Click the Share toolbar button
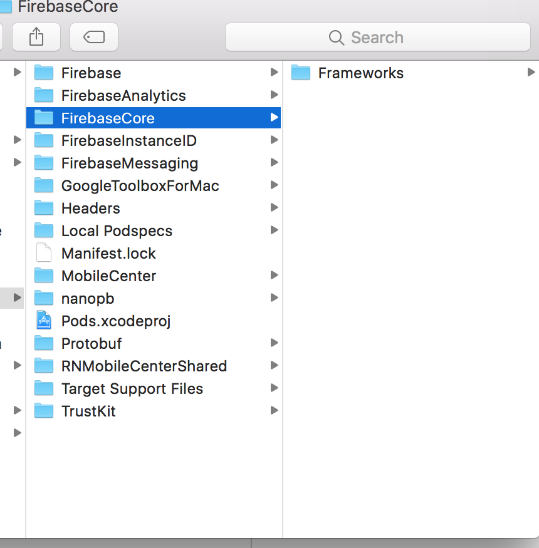 pos(36,37)
